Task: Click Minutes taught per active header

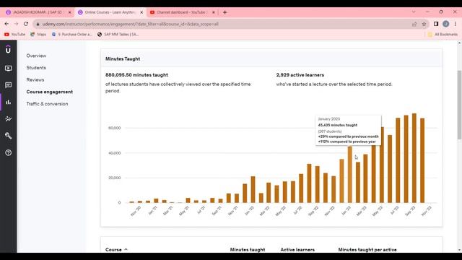Action: click(367, 250)
